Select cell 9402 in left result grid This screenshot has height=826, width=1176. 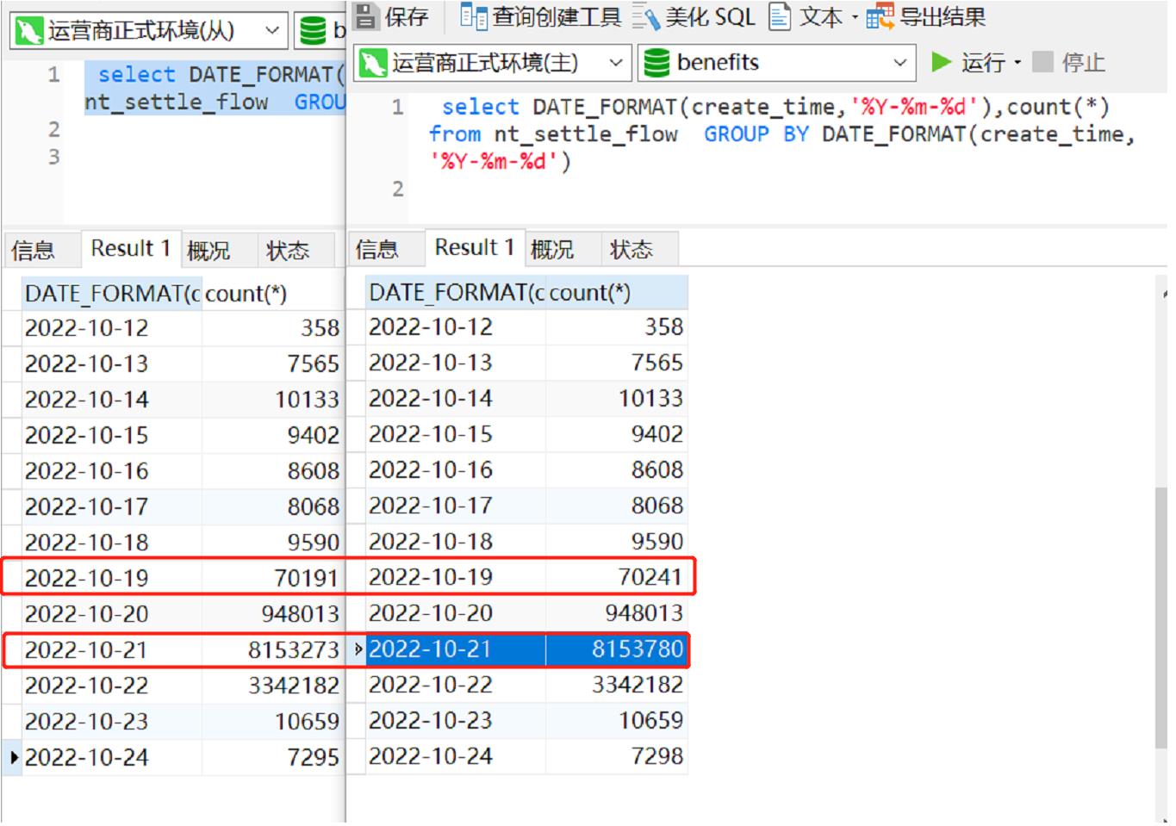point(273,436)
